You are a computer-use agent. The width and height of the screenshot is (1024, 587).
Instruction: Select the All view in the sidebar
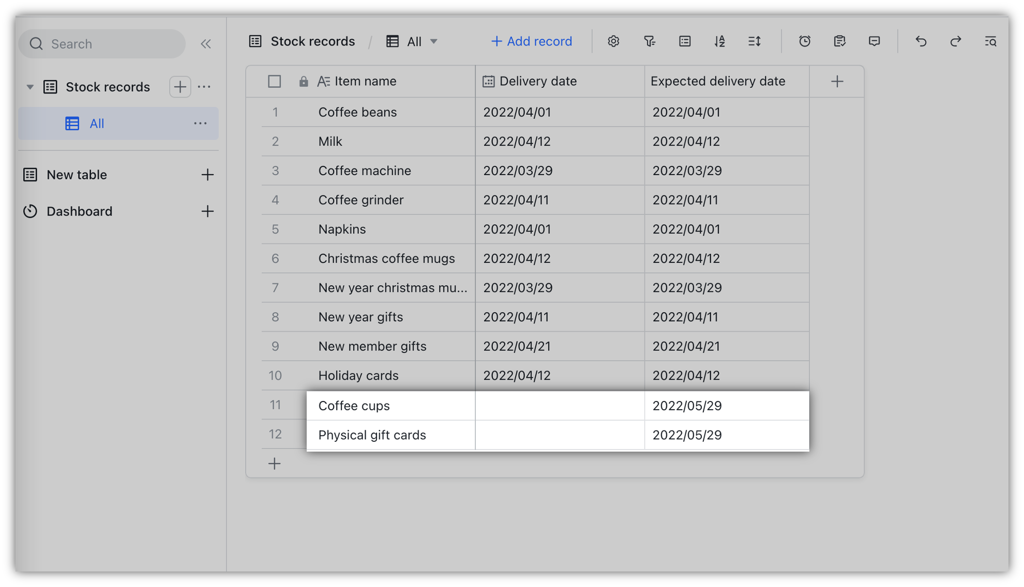[x=96, y=123]
